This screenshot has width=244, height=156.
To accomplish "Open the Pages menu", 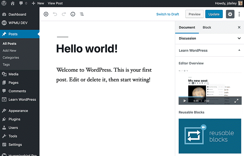I will click(x=20, y=83).
